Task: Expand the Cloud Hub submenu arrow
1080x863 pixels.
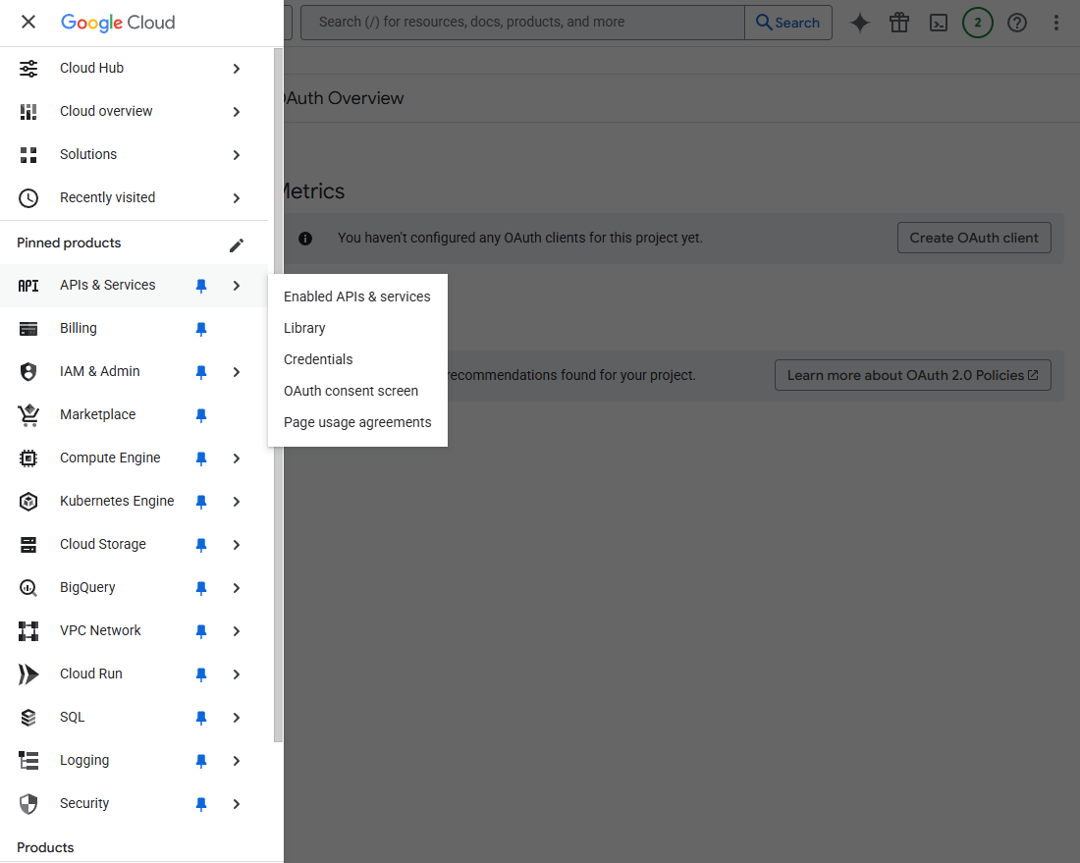Action: click(x=237, y=69)
